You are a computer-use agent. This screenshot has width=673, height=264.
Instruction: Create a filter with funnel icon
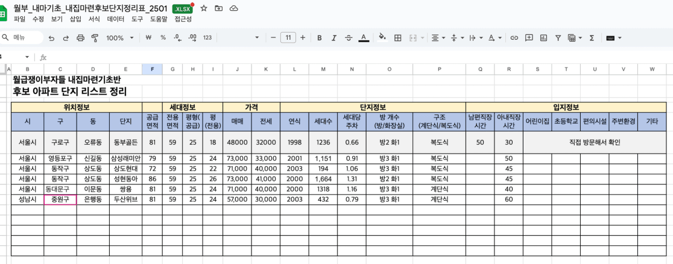(558, 38)
